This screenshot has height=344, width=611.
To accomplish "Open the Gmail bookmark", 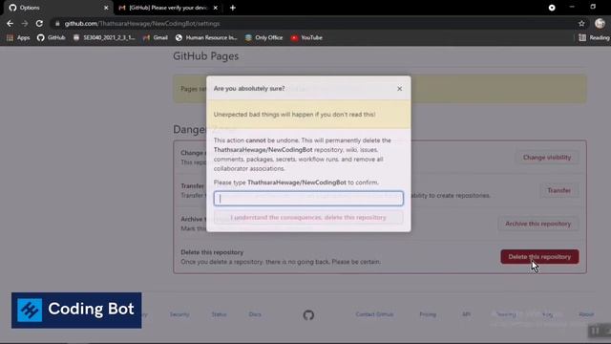I will pyautogui.click(x=155, y=38).
